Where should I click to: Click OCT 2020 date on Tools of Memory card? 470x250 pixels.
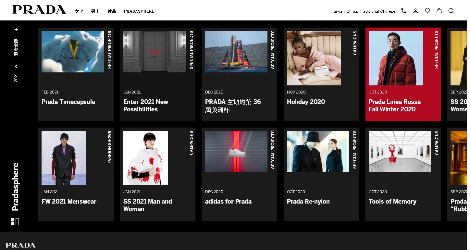[378, 192]
